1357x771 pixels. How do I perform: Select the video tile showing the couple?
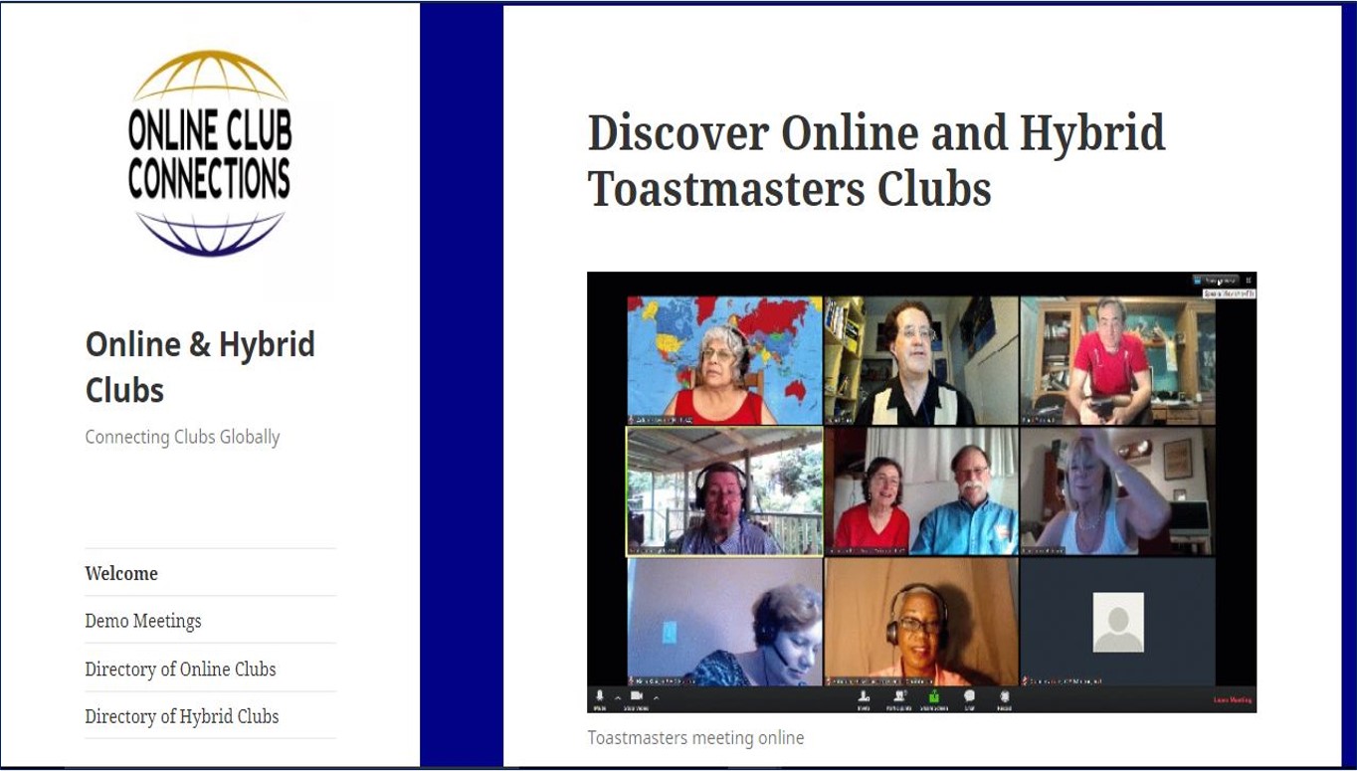click(x=921, y=490)
